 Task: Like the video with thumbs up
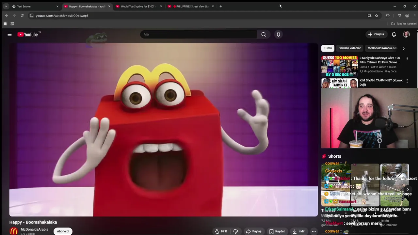click(x=221, y=231)
